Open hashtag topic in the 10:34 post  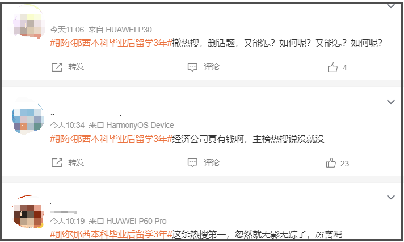point(111,139)
